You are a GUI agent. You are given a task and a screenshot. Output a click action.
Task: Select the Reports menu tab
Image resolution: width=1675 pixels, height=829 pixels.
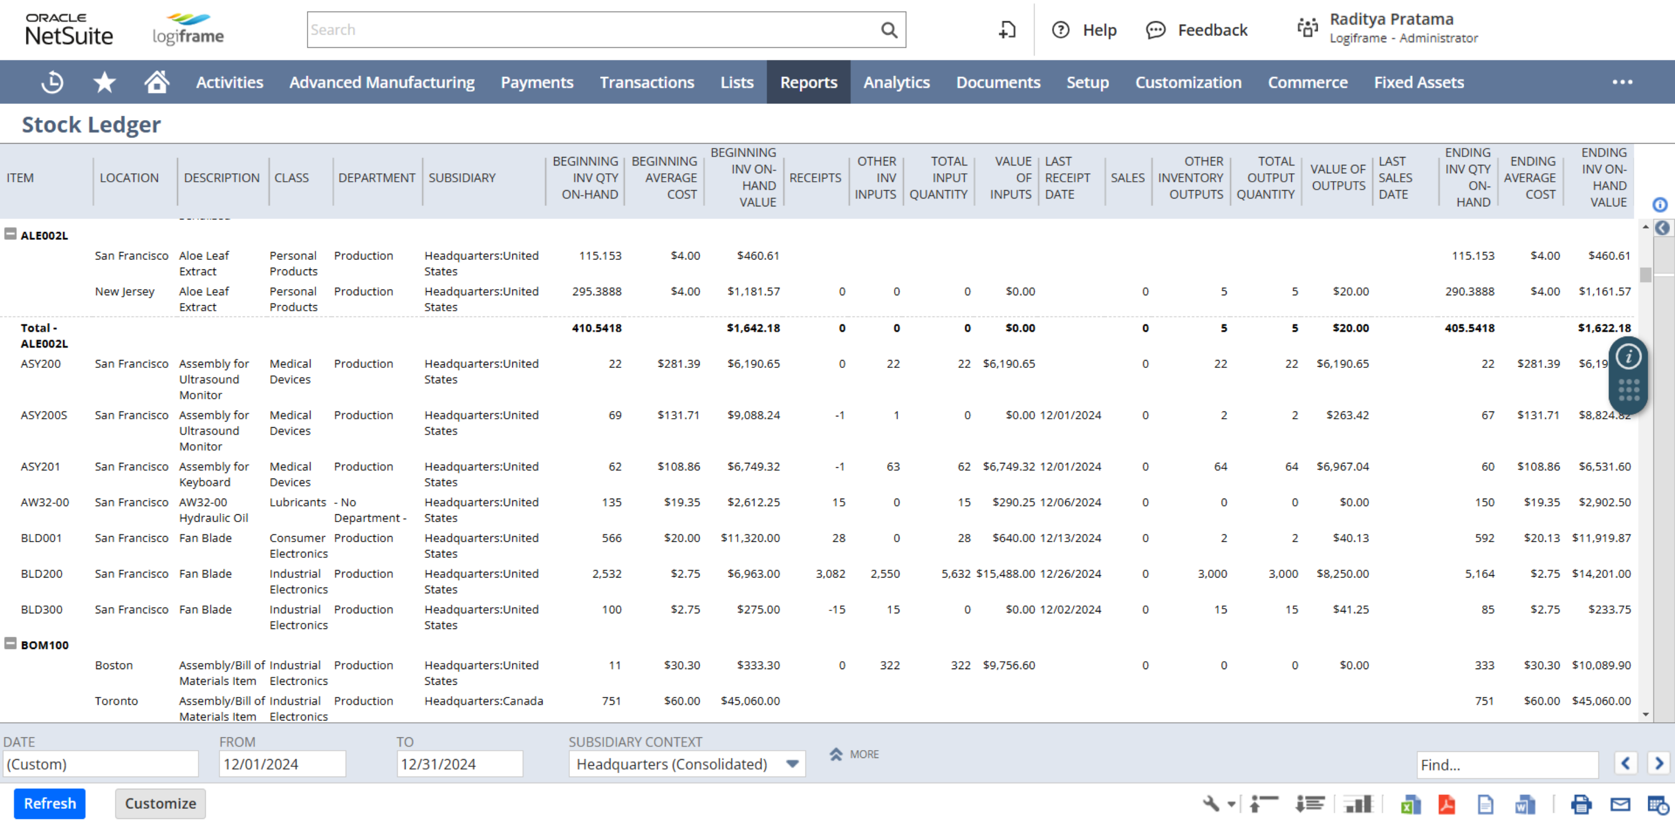(x=808, y=82)
